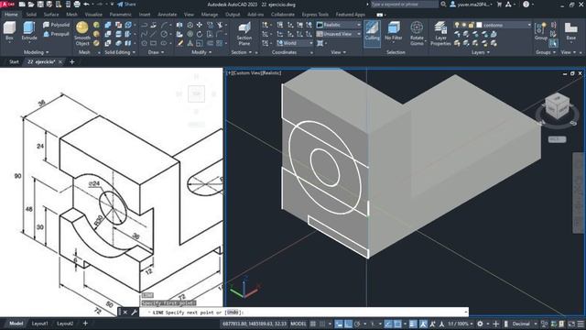586x330 pixels.
Task: Select the Box solid tool
Action: click(x=9, y=30)
